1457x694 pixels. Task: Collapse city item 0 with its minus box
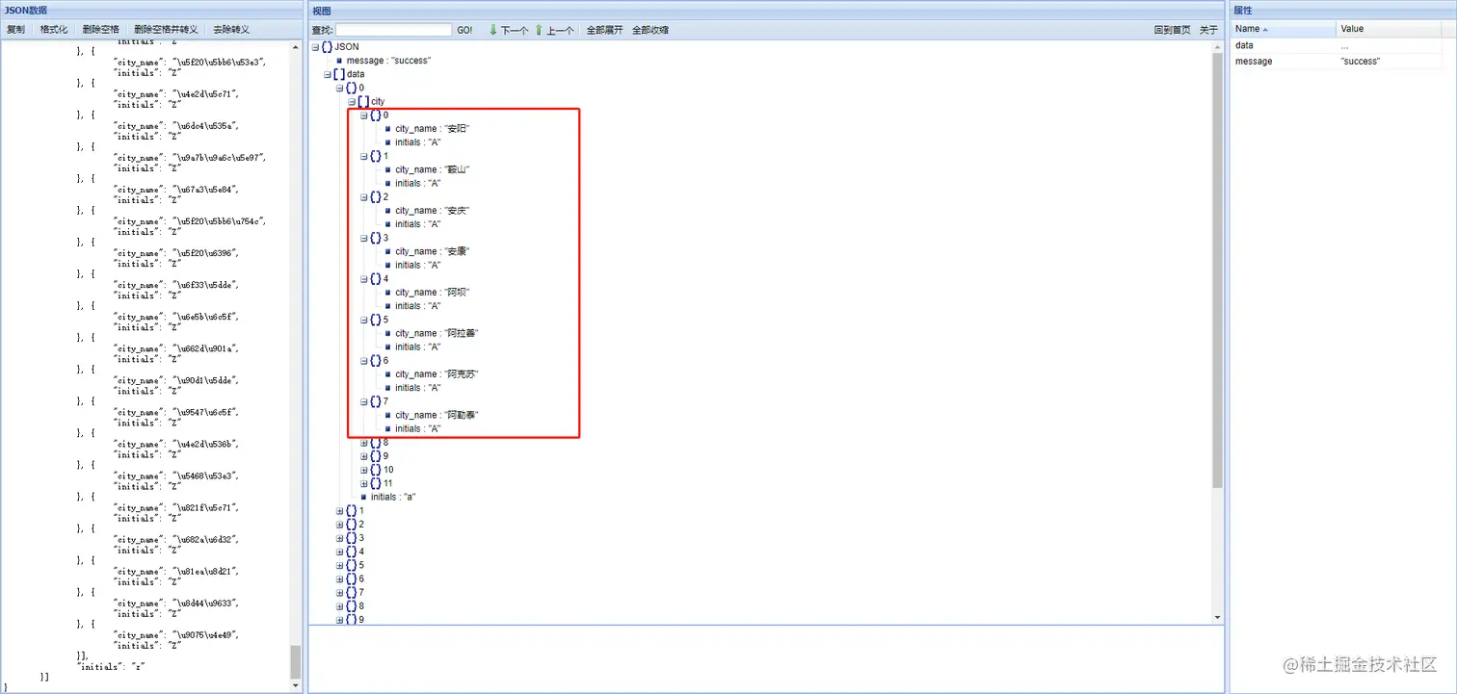point(364,116)
